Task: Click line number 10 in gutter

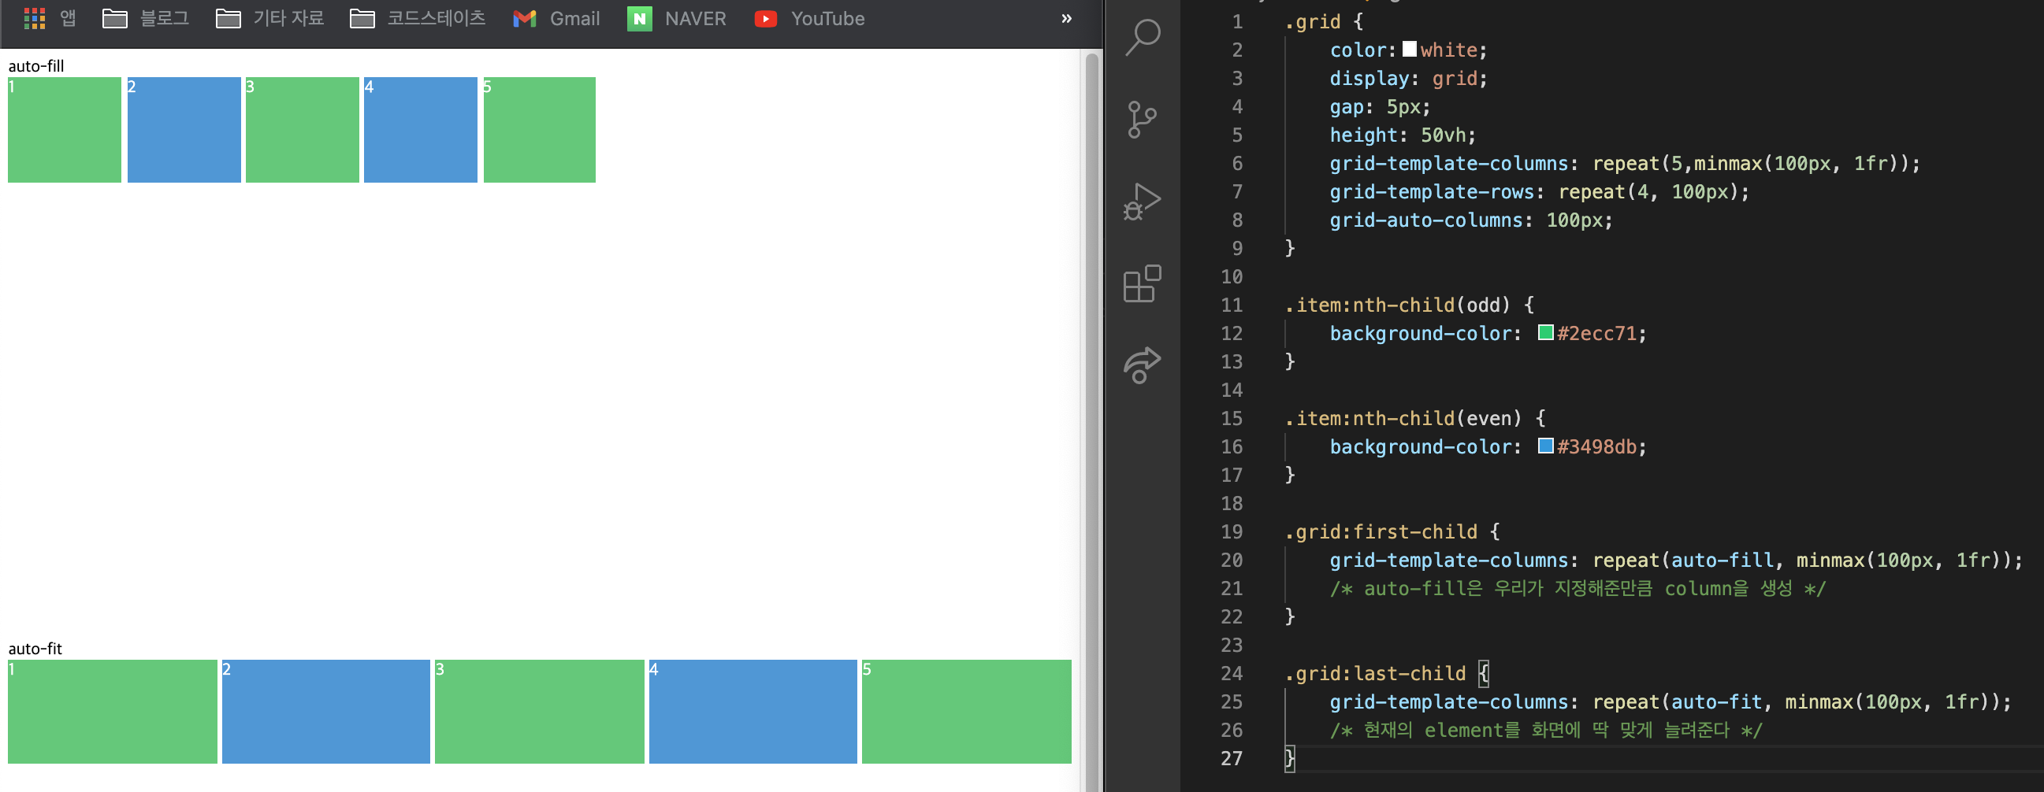Action: 1232,276
